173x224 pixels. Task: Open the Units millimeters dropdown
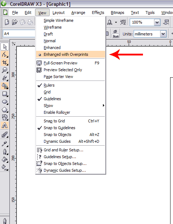coord(163,34)
